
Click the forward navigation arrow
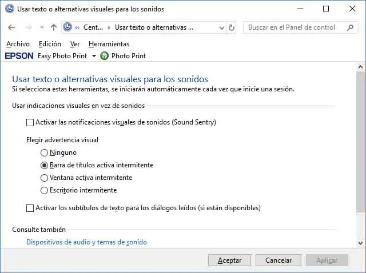tap(27, 27)
